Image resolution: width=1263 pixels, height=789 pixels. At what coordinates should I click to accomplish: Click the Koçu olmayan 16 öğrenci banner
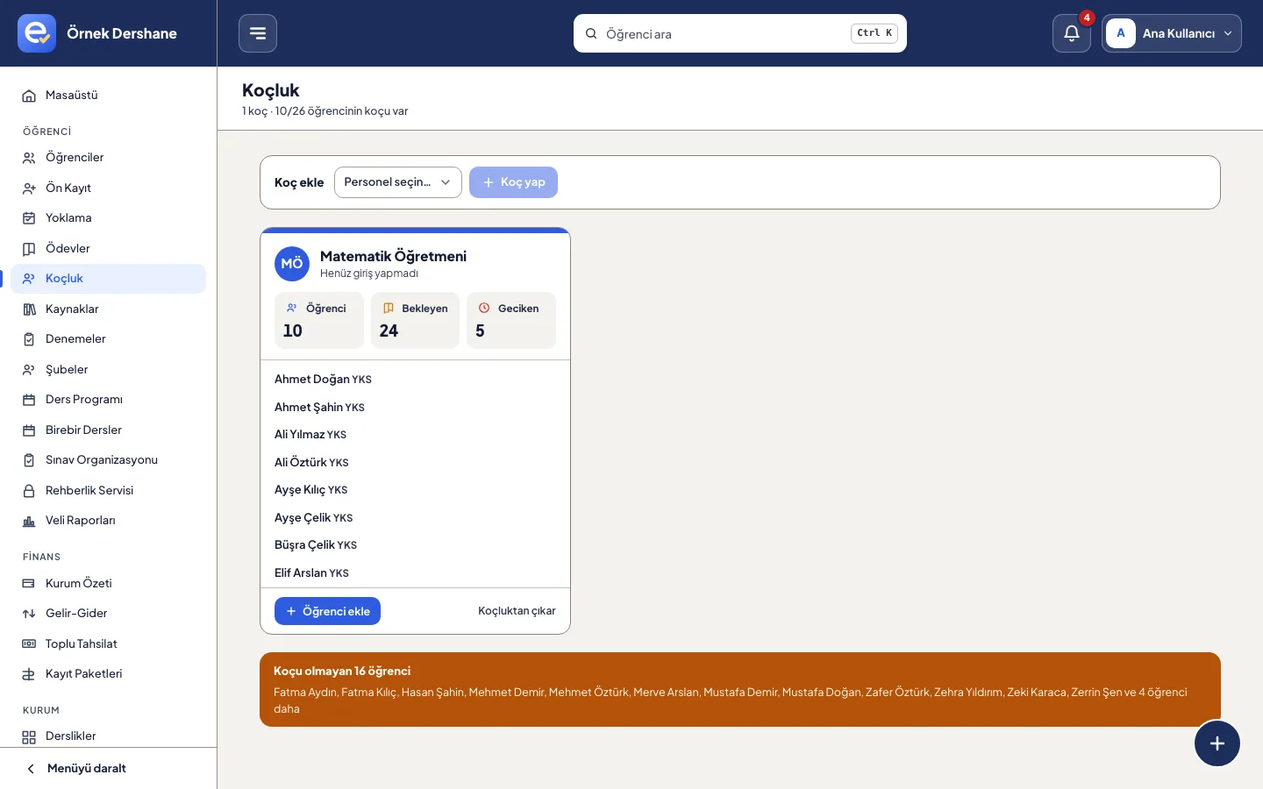pyautogui.click(x=740, y=690)
